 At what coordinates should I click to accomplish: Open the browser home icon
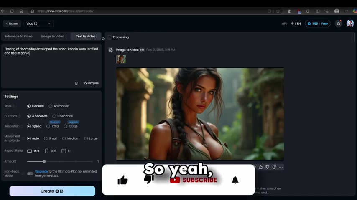(21, 11)
